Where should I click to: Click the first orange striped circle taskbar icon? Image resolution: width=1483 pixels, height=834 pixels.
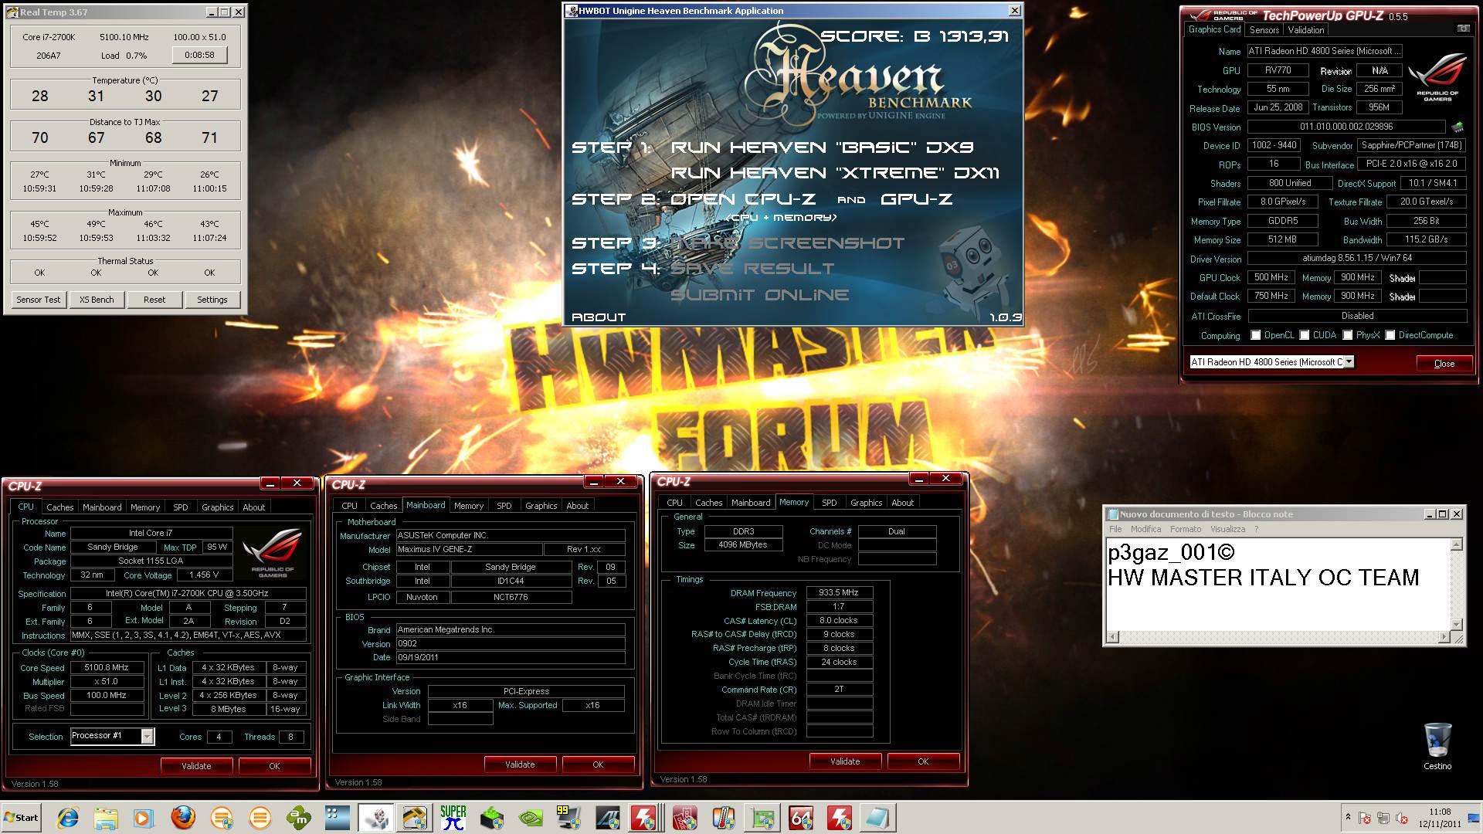(222, 818)
